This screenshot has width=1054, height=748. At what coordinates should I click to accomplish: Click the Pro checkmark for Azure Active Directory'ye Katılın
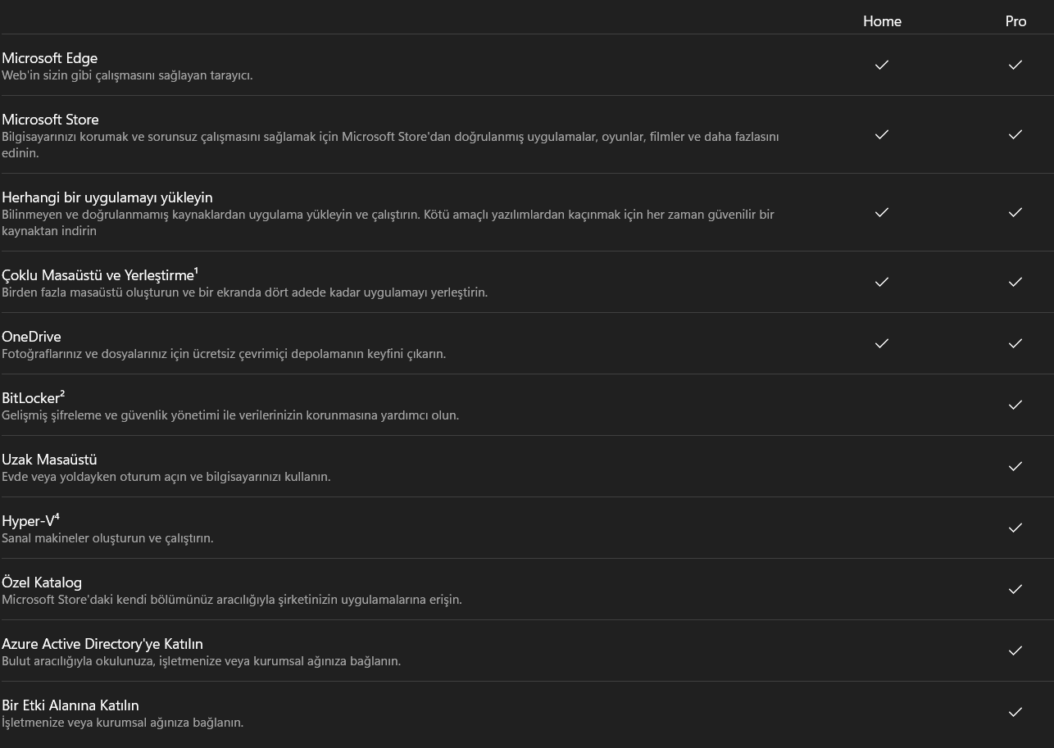tap(1015, 651)
